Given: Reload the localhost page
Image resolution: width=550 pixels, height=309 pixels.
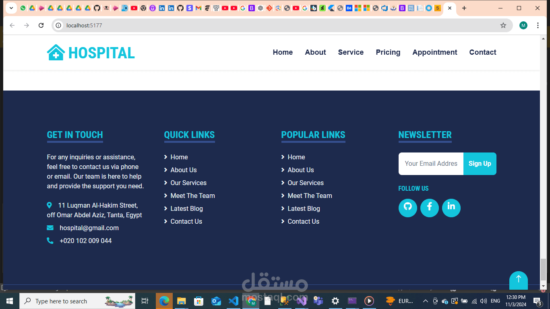Looking at the screenshot, I should click(x=41, y=25).
